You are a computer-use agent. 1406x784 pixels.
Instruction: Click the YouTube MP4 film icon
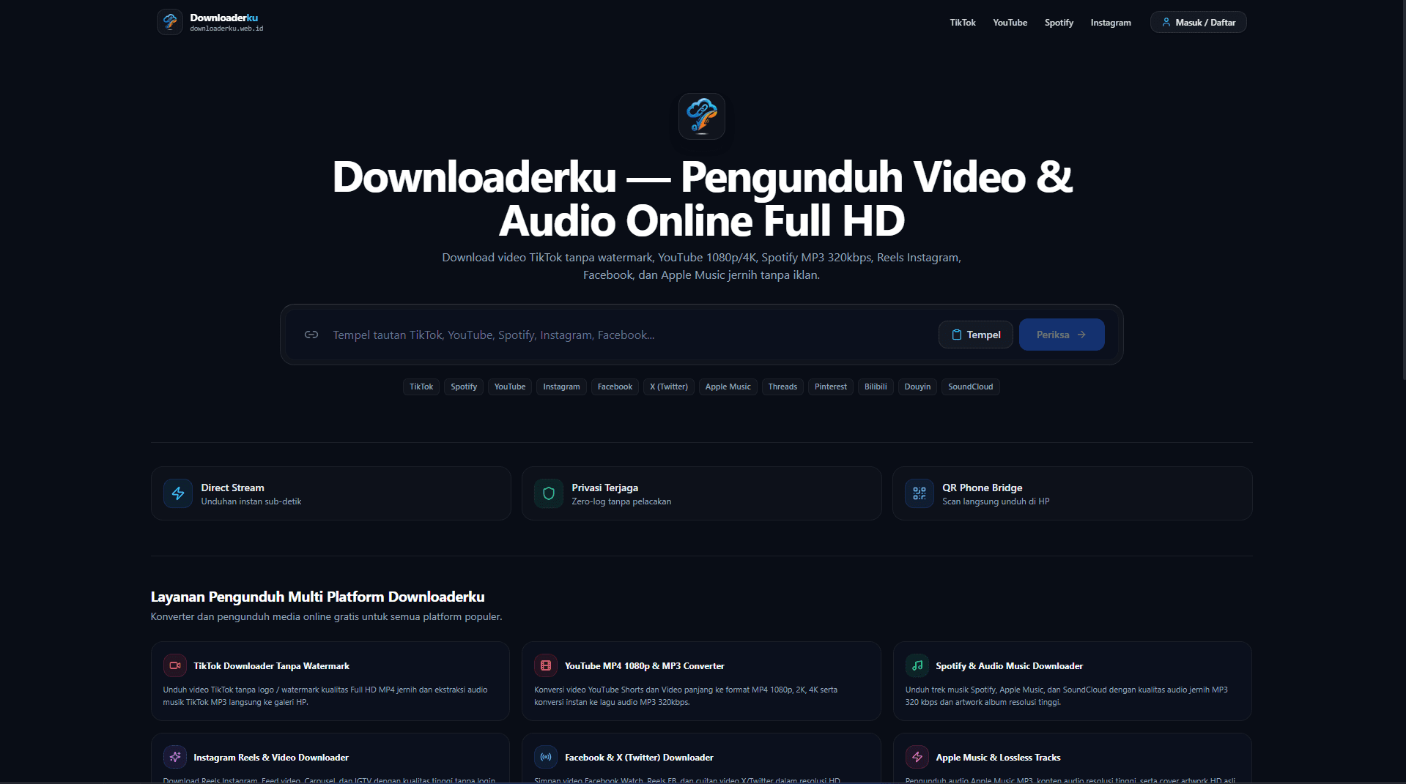[546, 665]
